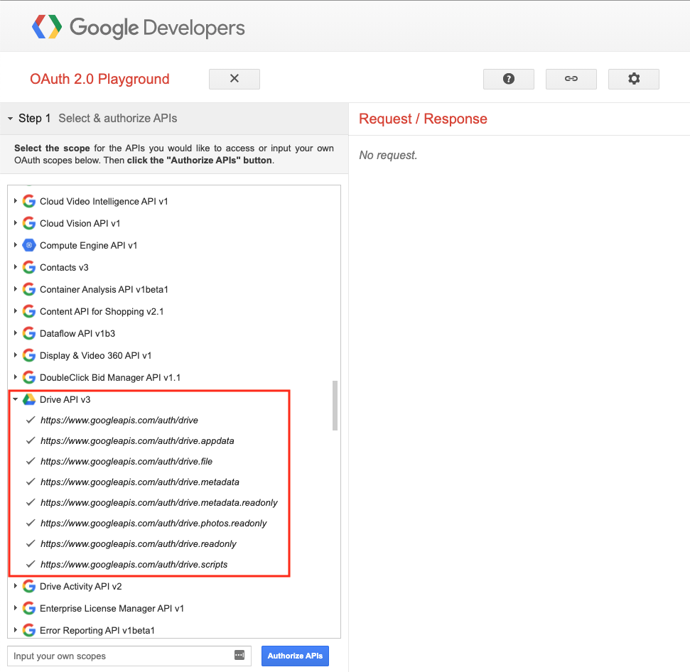This screenshot has width=690, height=672.
Task: Expand Display & Video 360 API arrow
Action: 16,354
